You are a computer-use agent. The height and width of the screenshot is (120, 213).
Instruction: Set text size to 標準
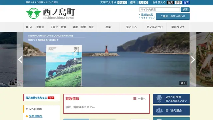(133, 2)
